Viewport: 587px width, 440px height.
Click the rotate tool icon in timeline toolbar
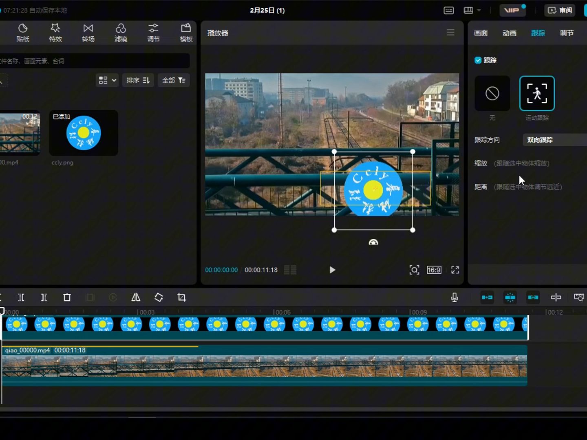pyautogui.click(x=159, y=297)
